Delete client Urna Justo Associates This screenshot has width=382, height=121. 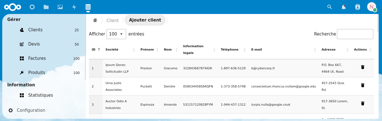363,85
